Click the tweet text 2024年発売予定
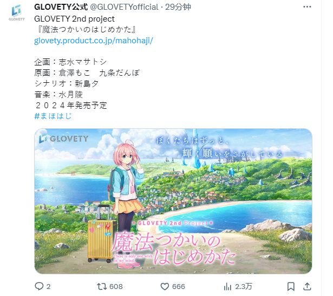 (x=70, y=105)
